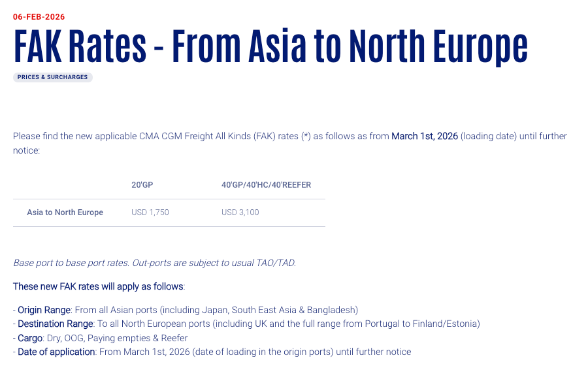Click 'These new FAK rates will apply' line
The height and width of the screenshot is (370, 588).
tap(99, 286)
